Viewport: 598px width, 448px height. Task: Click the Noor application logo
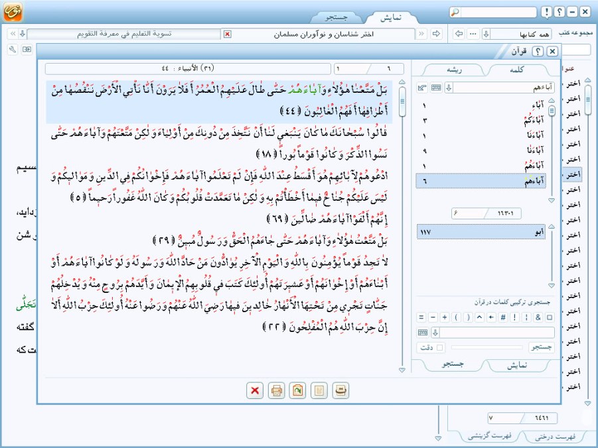[13, 11]
